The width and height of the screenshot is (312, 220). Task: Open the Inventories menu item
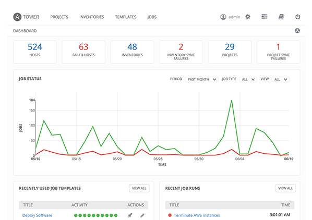coord(92,17)
